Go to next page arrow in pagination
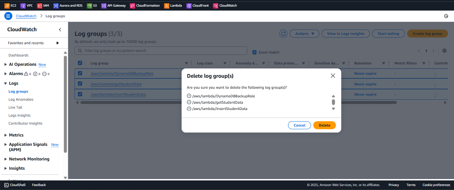Screen dimensions: 454x190 (433, 51)
